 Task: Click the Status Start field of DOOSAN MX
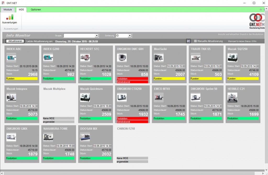pos(102,146)
